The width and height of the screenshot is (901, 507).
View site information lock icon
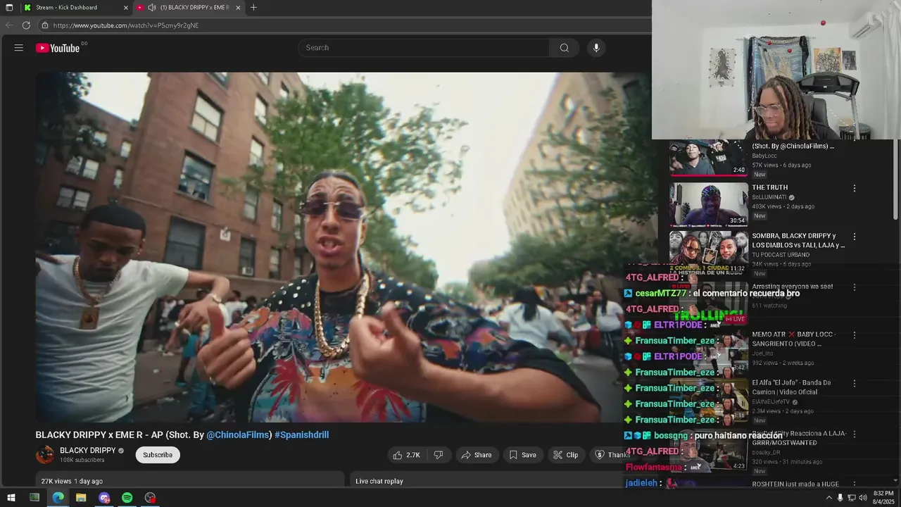point(45,25)
